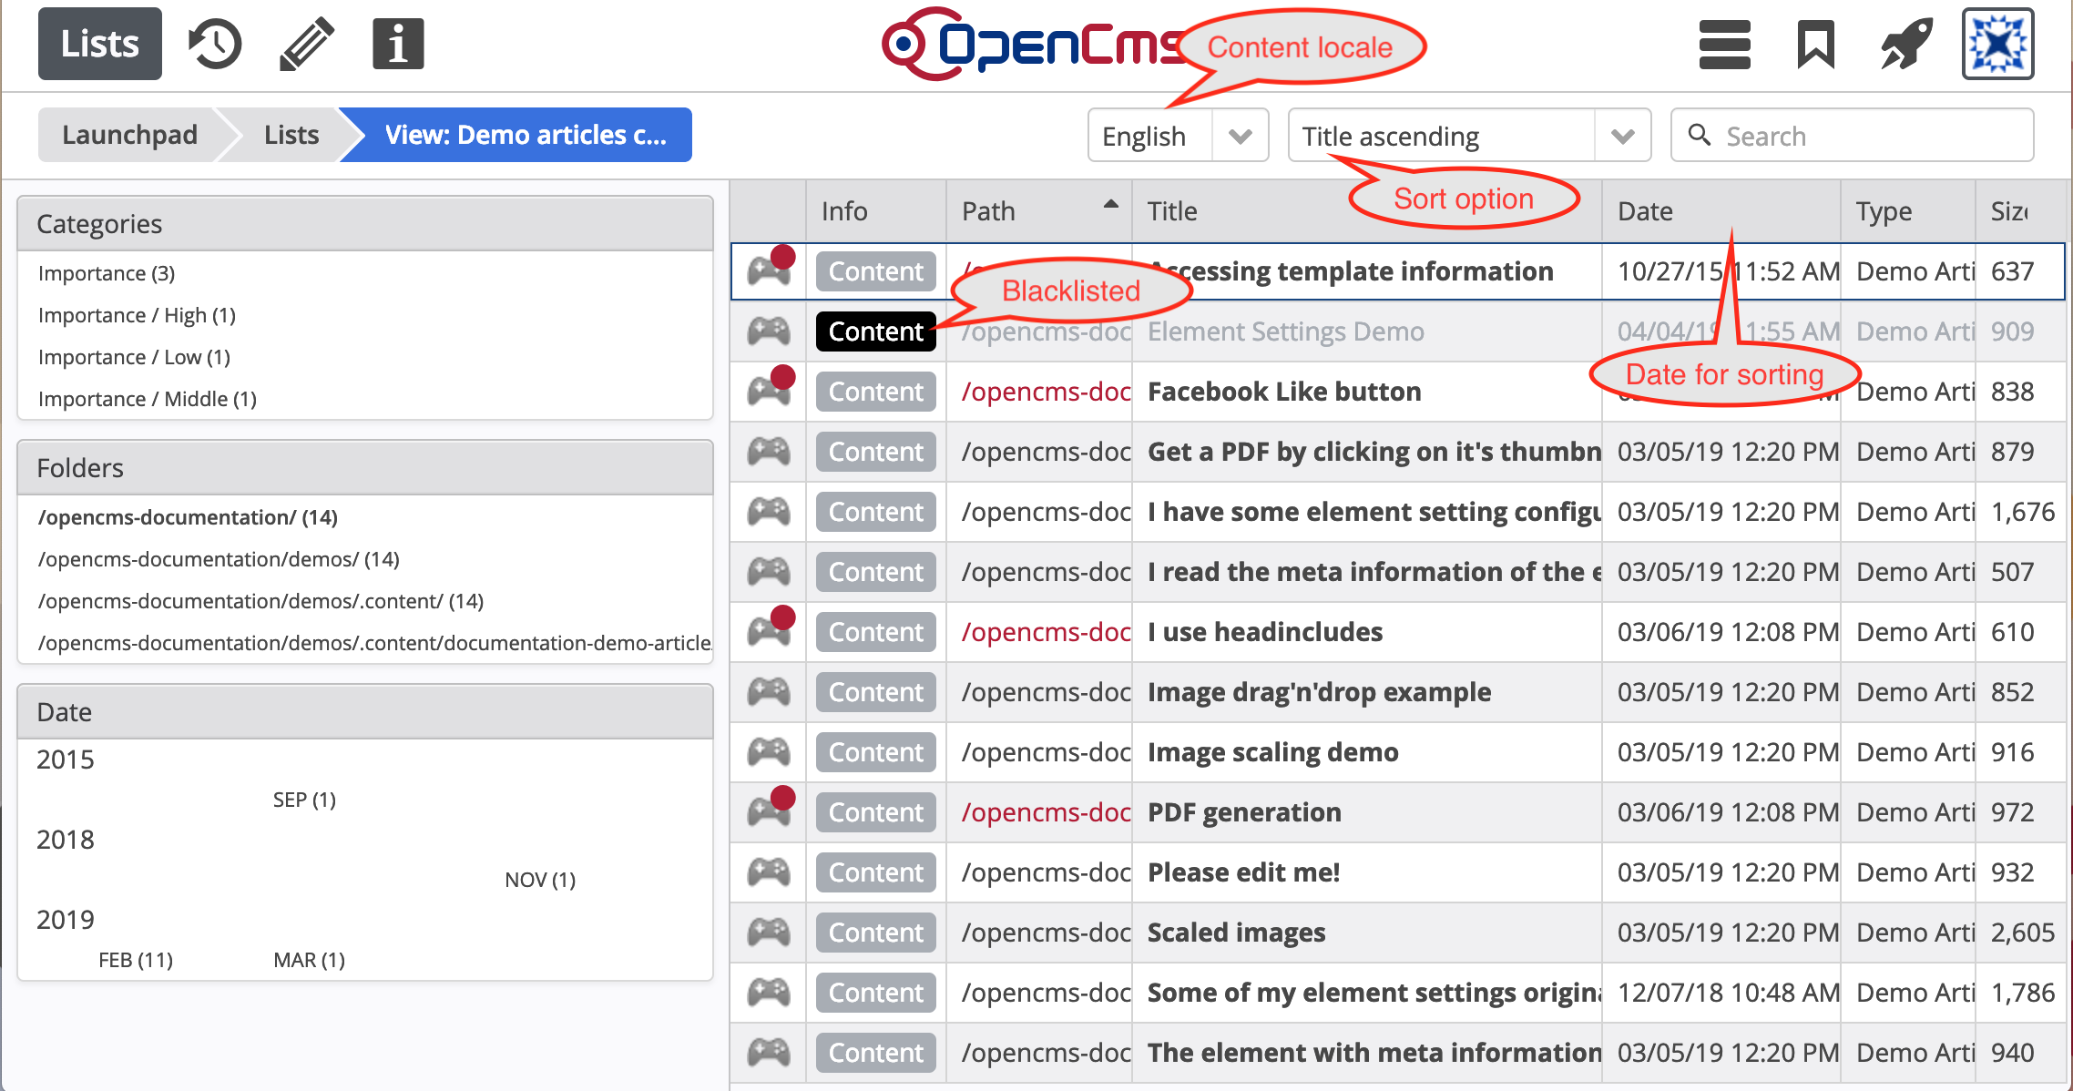Go to Launchpad breadcrumb
Viewport: 2073px width, 1091px height.
(x=129, y=135)
